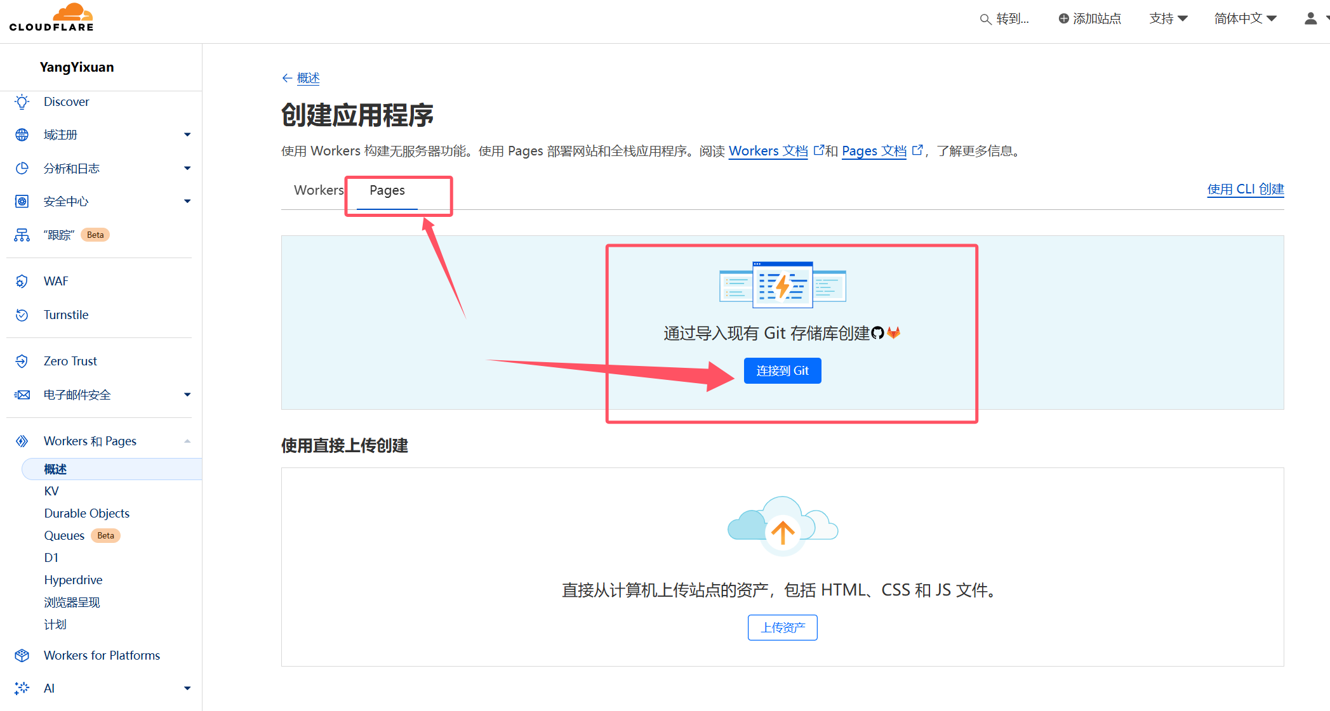
Task: Click the Workers for Platforms cube icon
Action: tap(22, 655)
